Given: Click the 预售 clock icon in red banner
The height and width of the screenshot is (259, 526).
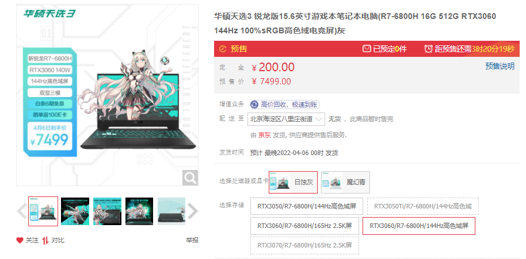Looking at the screenshot, I should coord(222,49).
